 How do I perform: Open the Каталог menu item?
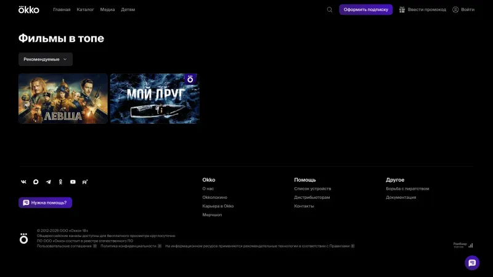pyautogui.click(x=85, y=10)
